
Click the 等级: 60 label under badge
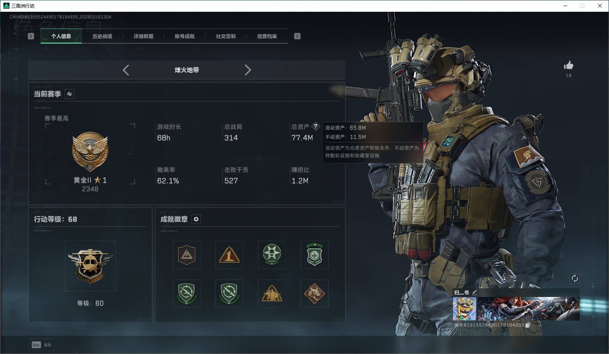coord(90,303)
